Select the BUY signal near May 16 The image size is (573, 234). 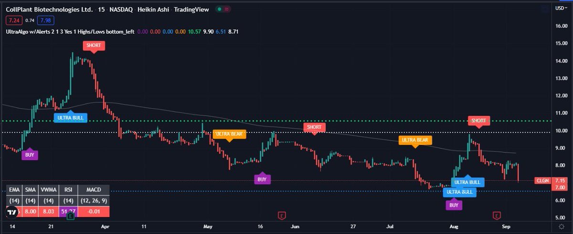point(262,179)
